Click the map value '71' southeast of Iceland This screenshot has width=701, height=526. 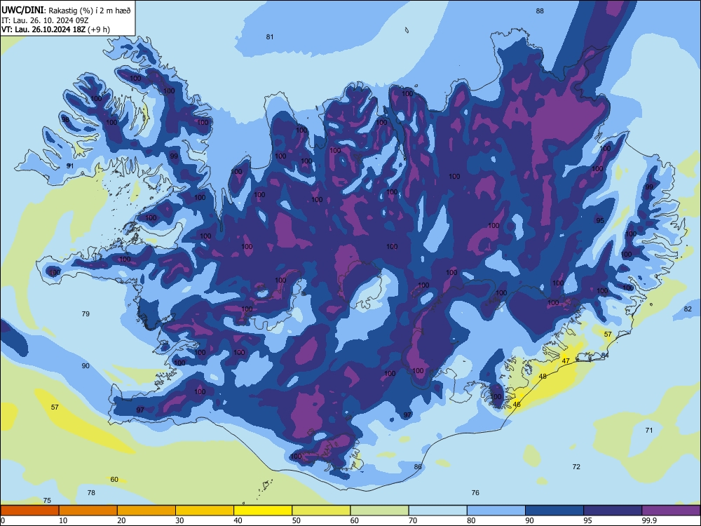coord(649,430)
